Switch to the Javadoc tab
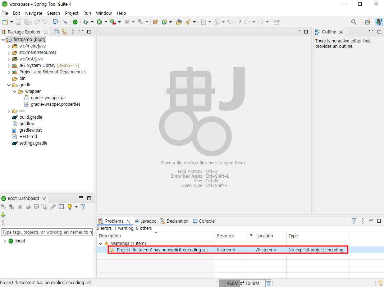The width and height of the screenshot is (384, 287). click(x=146, y=221)
